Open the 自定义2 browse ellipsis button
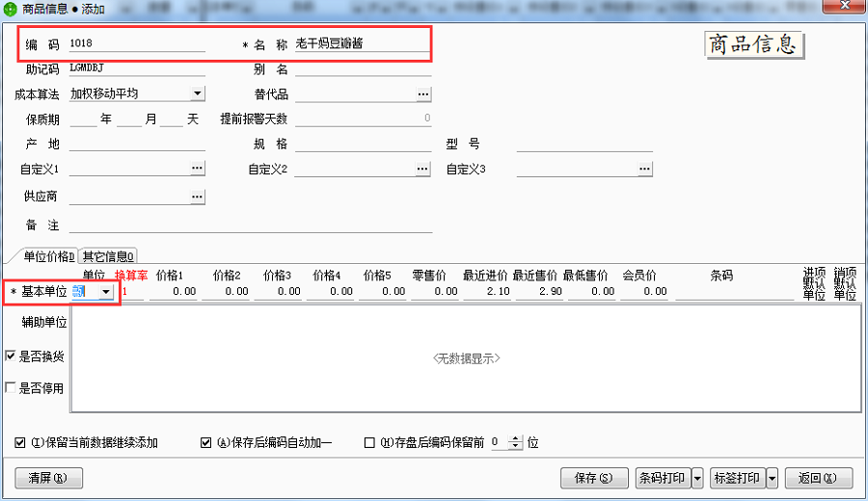Viewport: 868px width, 501px height. click(x=422, y=169)
